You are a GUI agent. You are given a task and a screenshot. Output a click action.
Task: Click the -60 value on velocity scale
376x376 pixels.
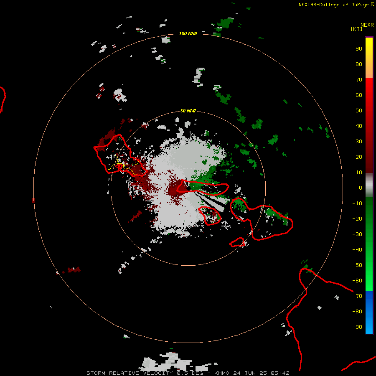pyautogui.click(x=357, y=281)
